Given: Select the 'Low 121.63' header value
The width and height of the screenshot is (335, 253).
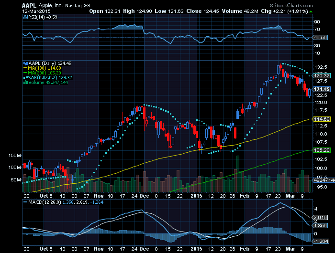Looking at the screenshot, I should click(x=169, y=11).
